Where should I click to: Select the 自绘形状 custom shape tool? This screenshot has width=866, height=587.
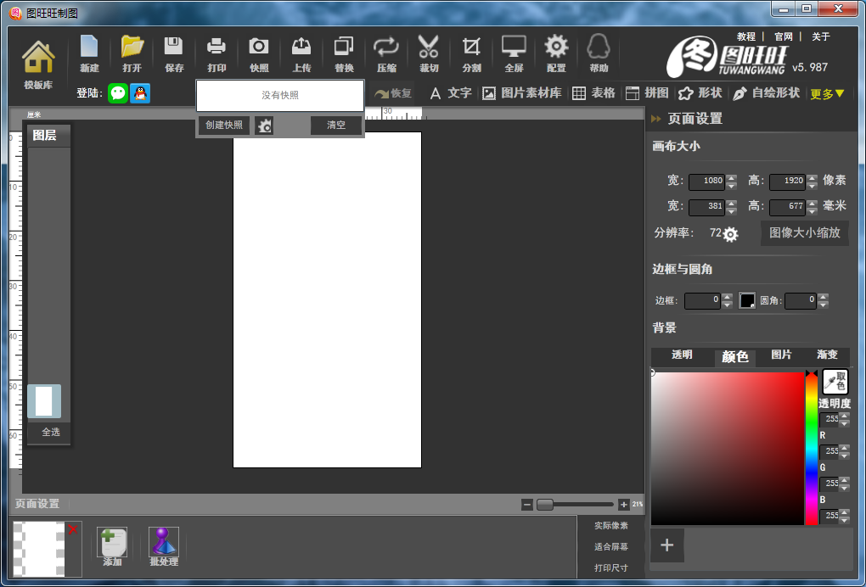(766, 93)
